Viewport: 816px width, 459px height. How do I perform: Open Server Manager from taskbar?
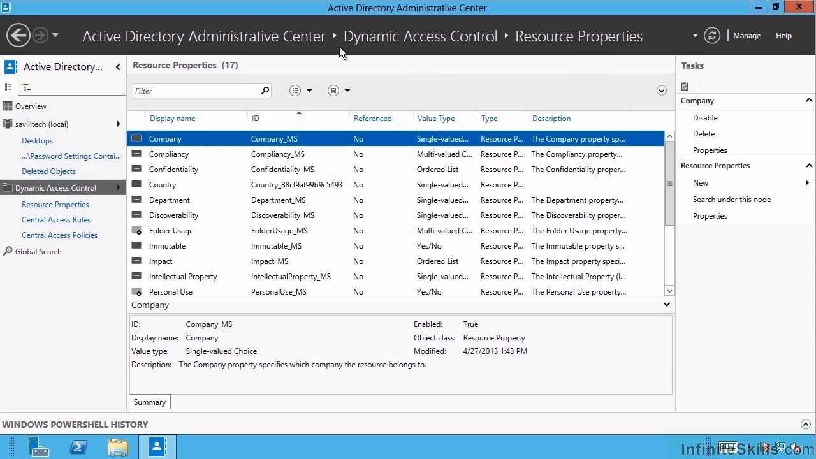coord(39,447)
